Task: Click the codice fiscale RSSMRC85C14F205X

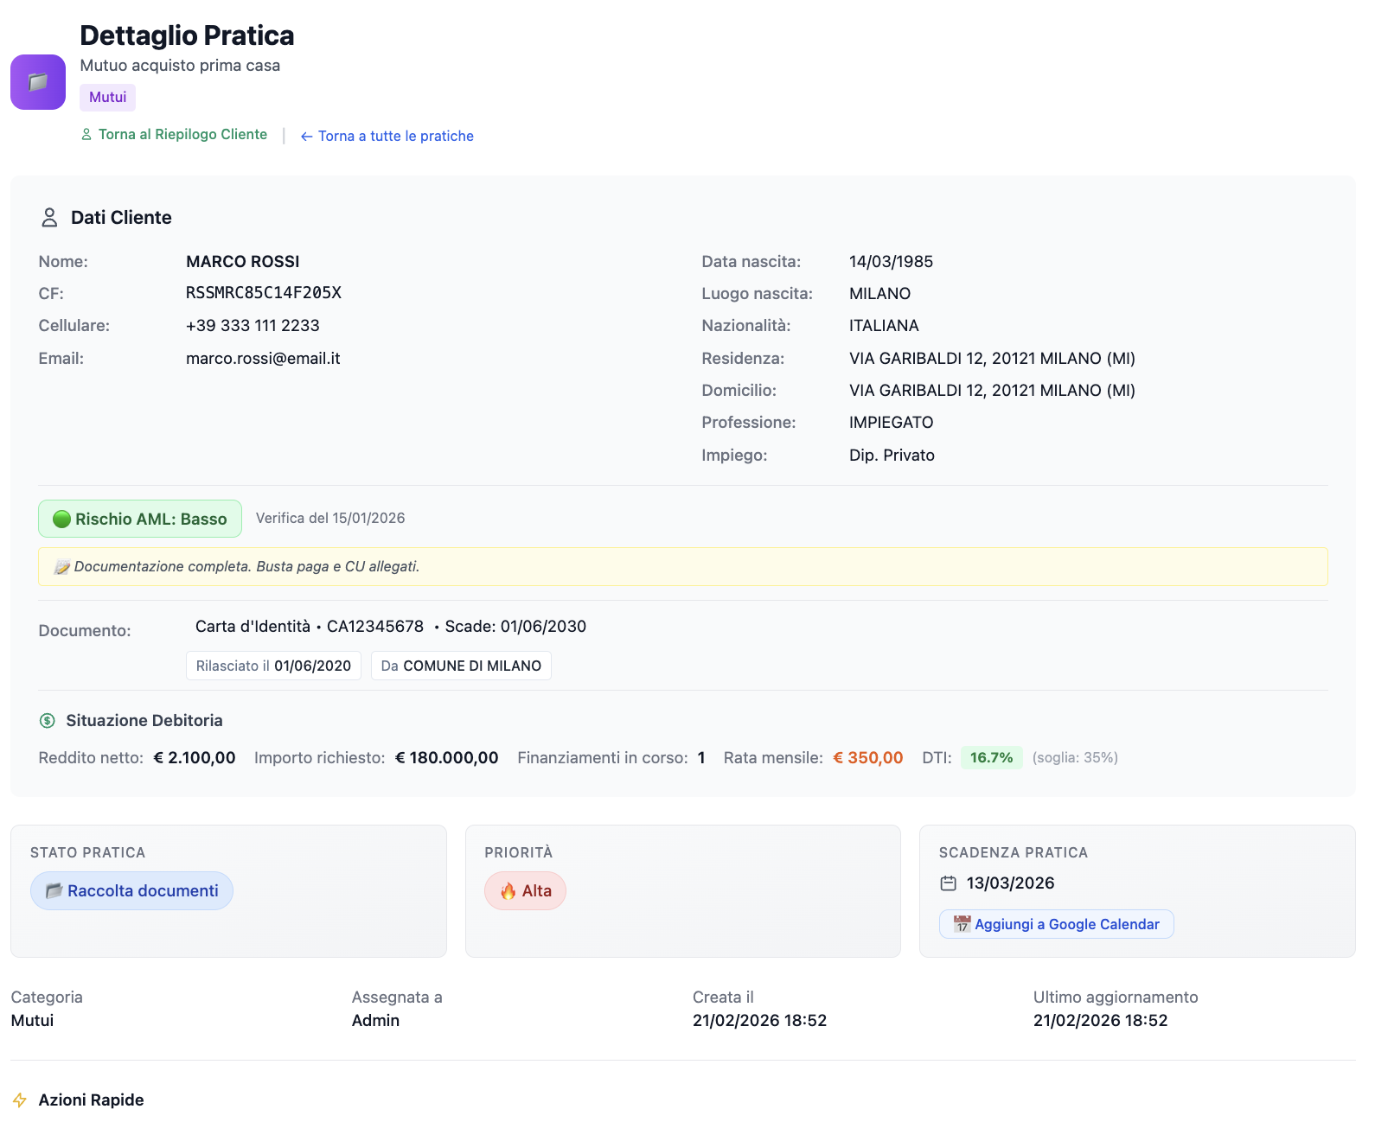Action: 264,293
